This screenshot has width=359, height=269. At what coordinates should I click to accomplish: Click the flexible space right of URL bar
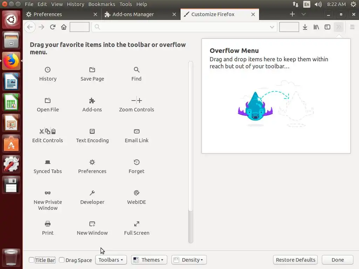point(289,27)
